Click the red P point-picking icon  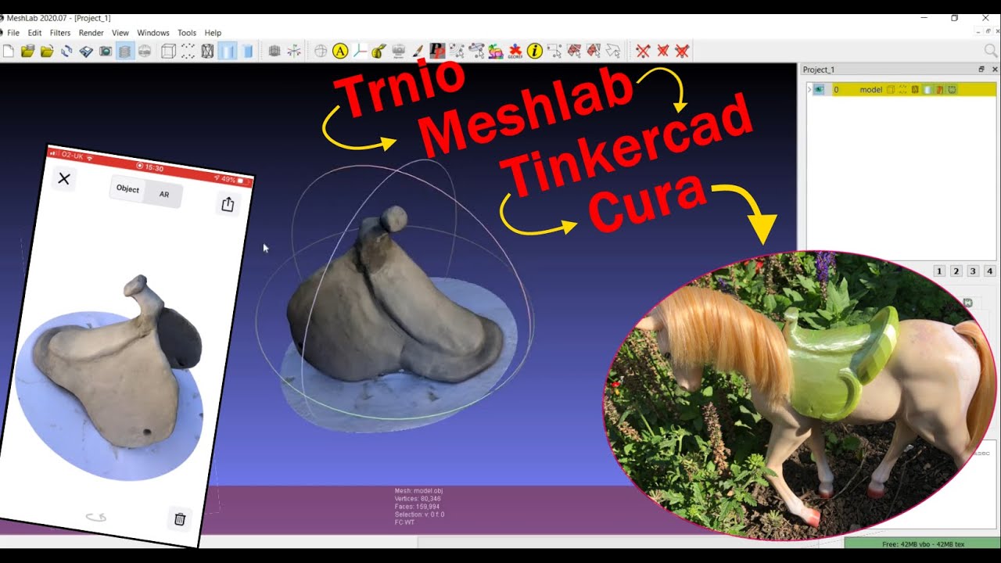(437, 52)
